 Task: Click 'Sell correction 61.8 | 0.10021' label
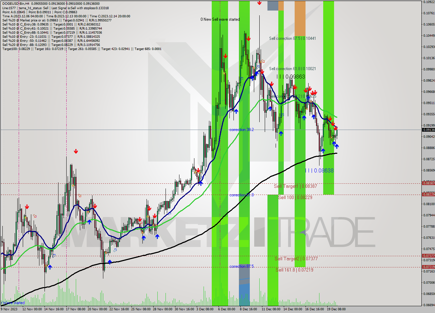click(x=292, y=69)
